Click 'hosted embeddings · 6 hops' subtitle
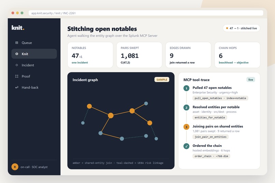Viewport: 275px width, 183px height. (211, 150)
